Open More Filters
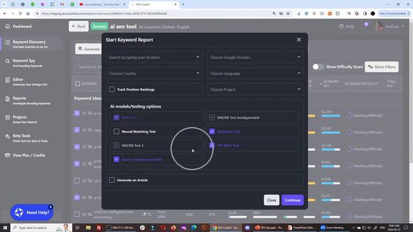Viewport: 413px width, 232px height. point(381,67)
